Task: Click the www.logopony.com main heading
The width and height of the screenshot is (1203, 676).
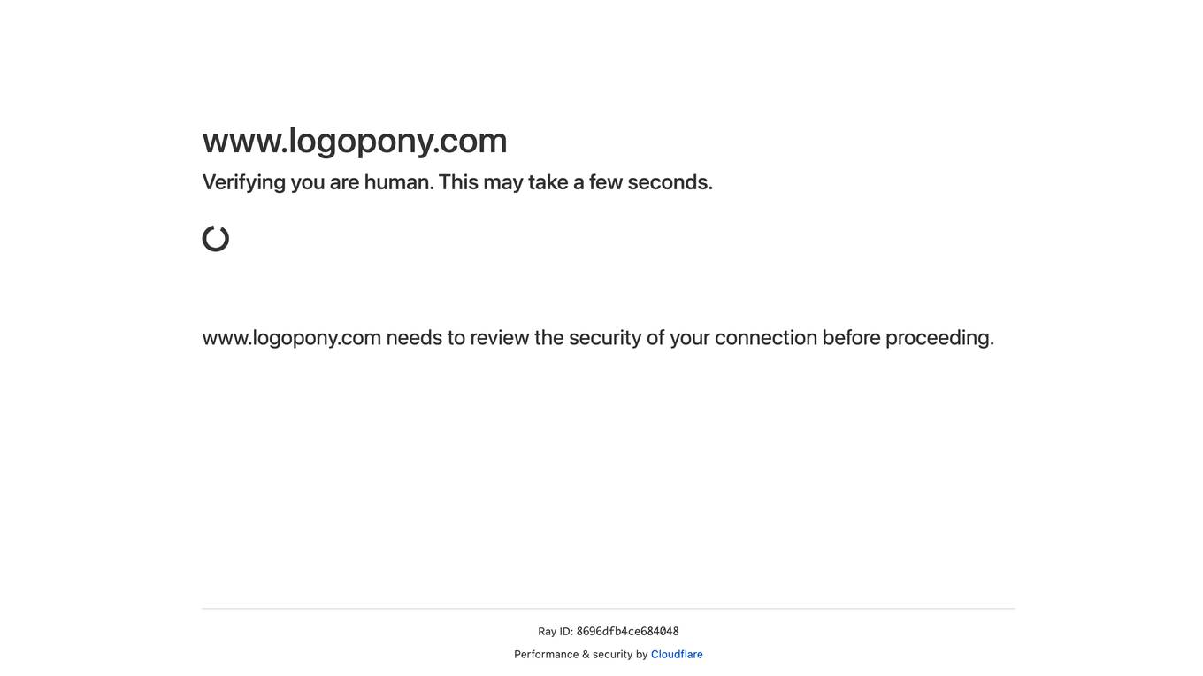Action: point(355,141)
